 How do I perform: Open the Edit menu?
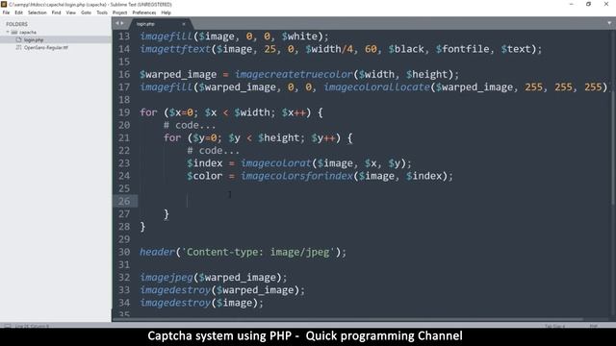point(18,12)
